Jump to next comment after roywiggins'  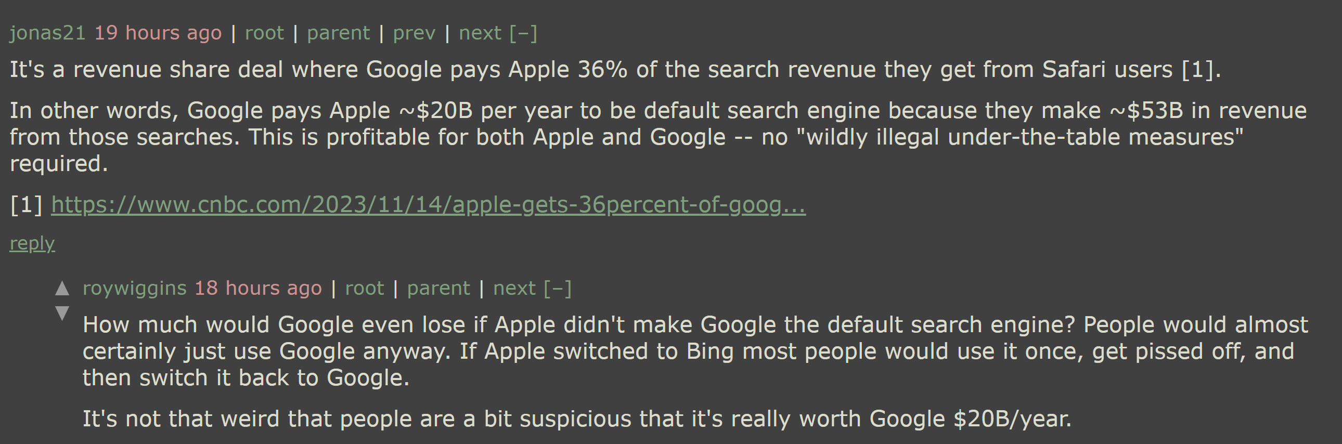click(x=514, y=289)
